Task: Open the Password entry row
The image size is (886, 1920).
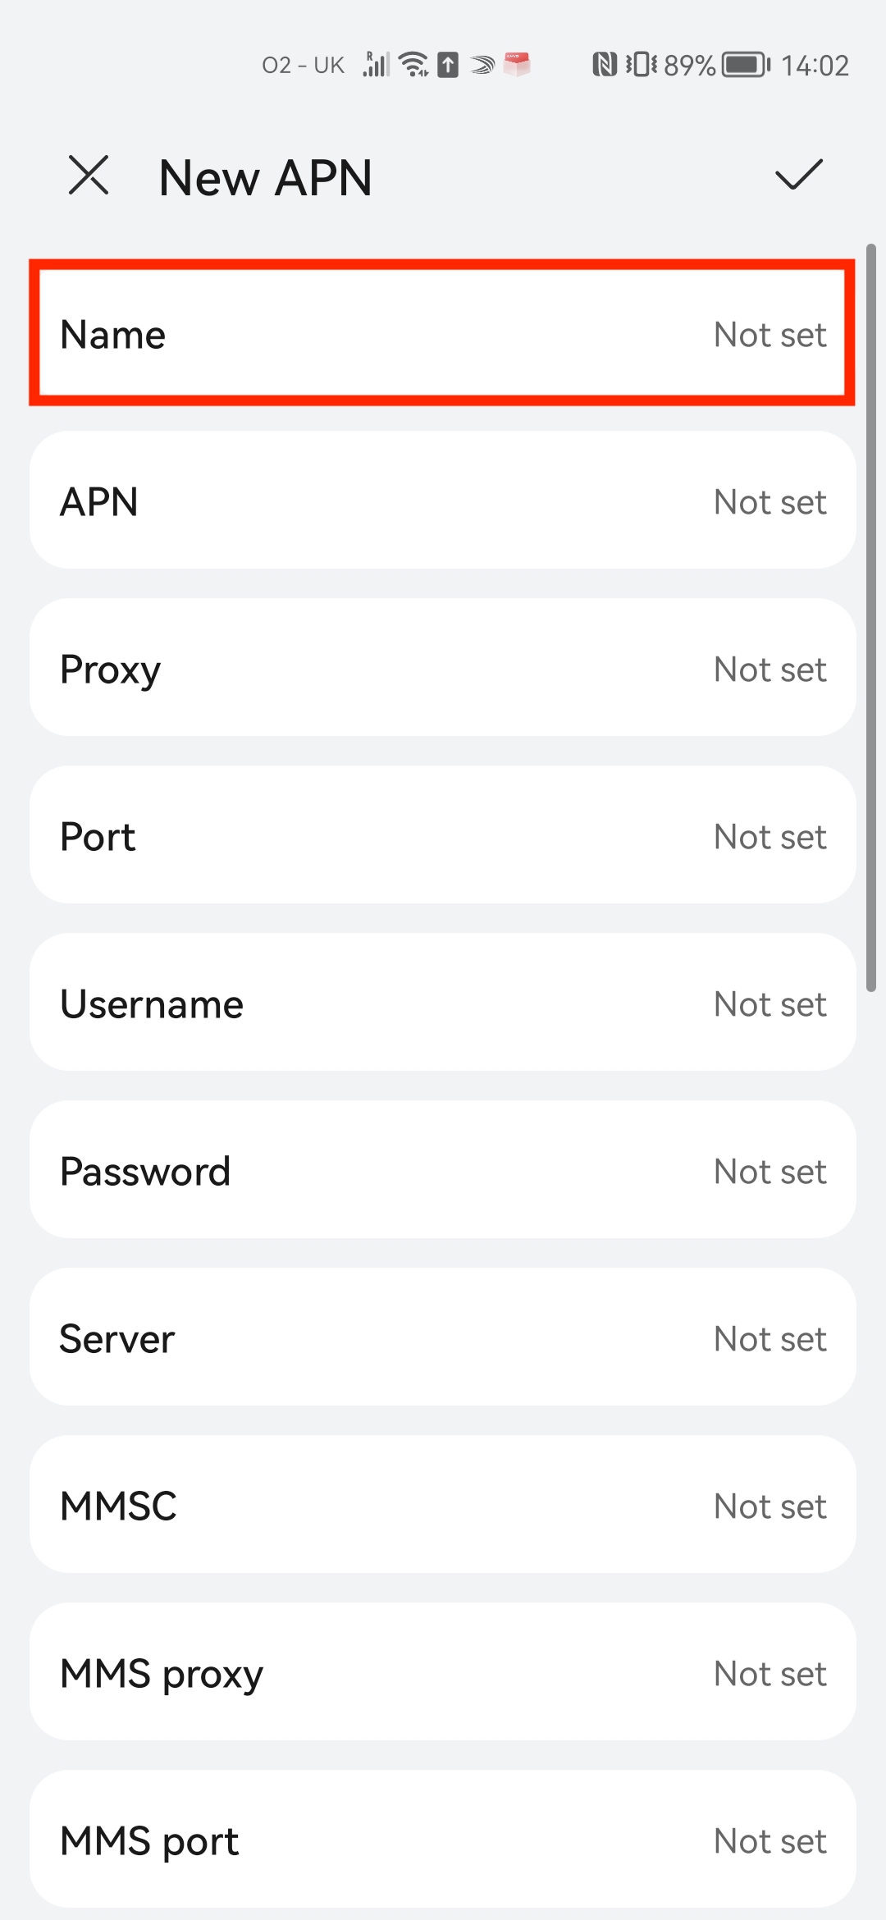Action: [x=443, y=1171]
